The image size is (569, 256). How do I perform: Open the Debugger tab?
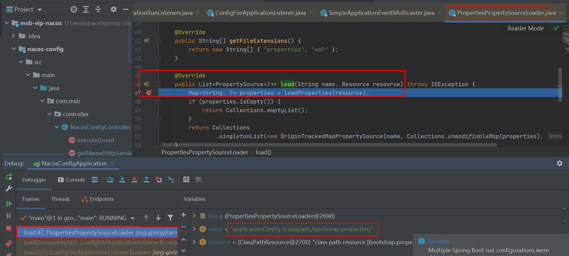tap(34, 180)
